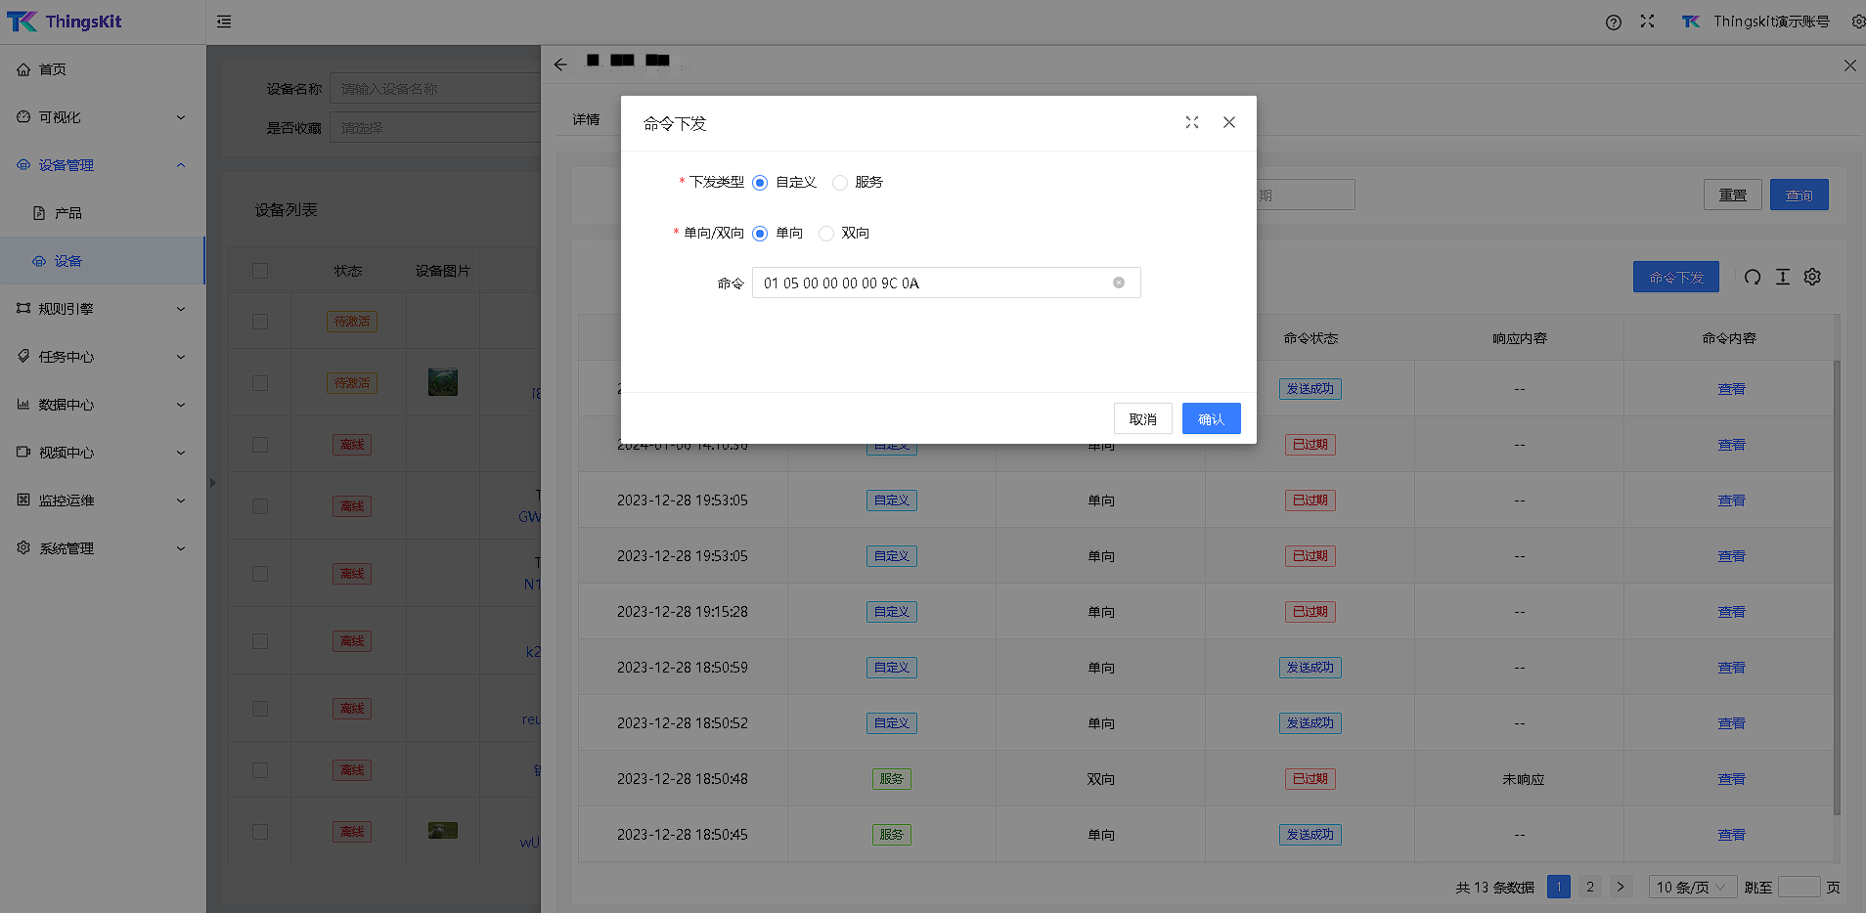Open the 产品 submenu item

[x=67, y=213]
